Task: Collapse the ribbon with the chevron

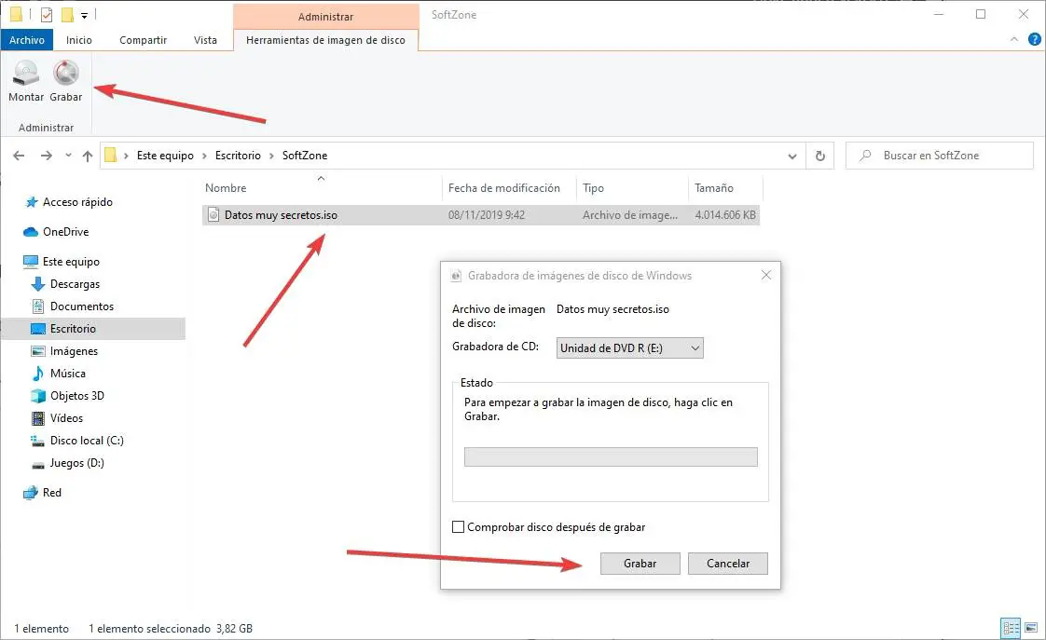Action: [1014, 39]
